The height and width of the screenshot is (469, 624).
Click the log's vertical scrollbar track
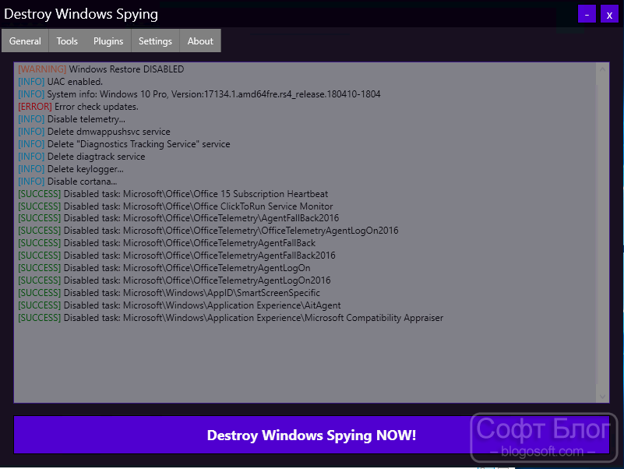[x=602, y=233]
